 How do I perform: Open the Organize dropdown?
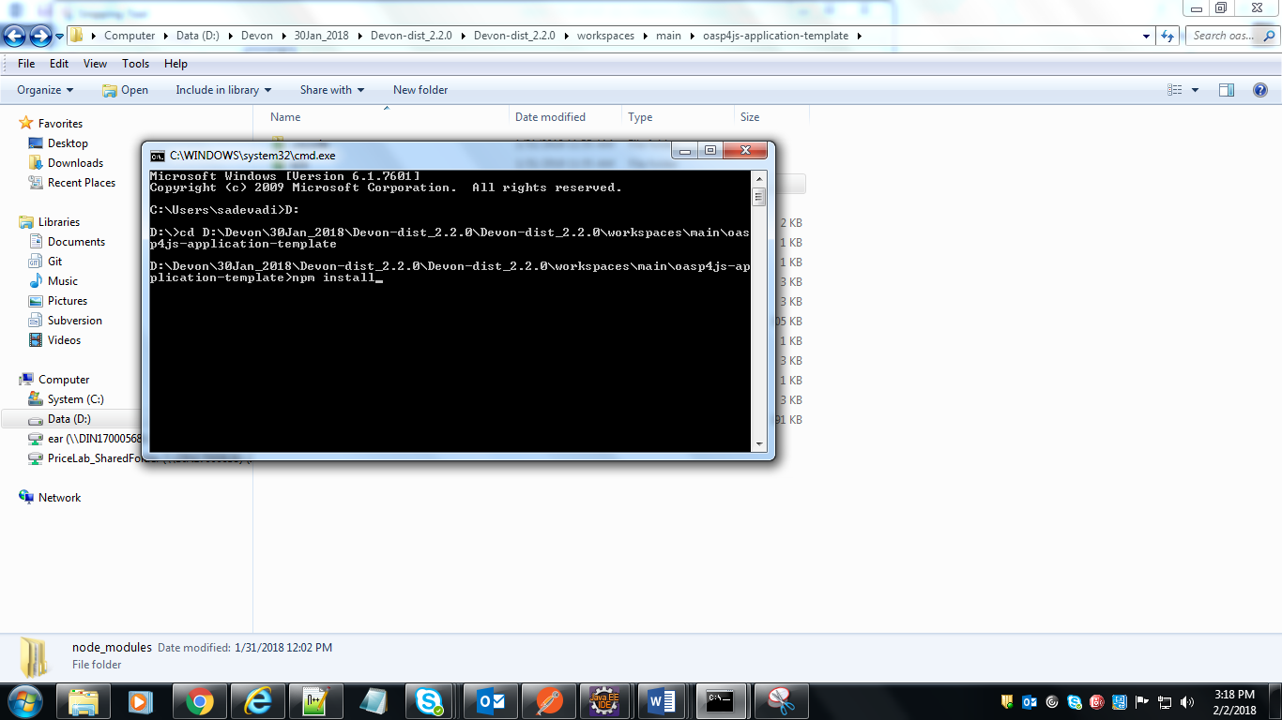point(45,90)
